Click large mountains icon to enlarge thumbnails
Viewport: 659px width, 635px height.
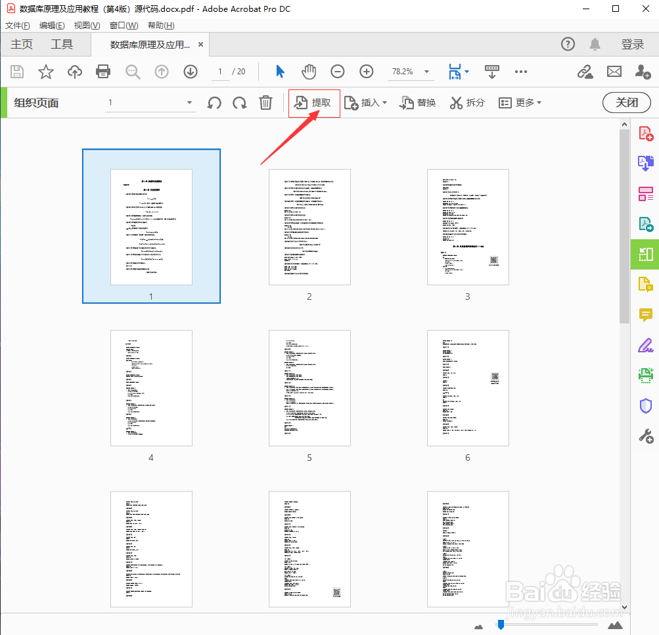click(x=615, y=625)
